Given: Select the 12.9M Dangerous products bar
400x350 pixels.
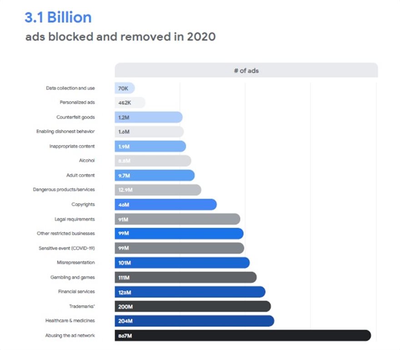Looking at the screenshot, I should pyautogui.click(x=157, y=190).
